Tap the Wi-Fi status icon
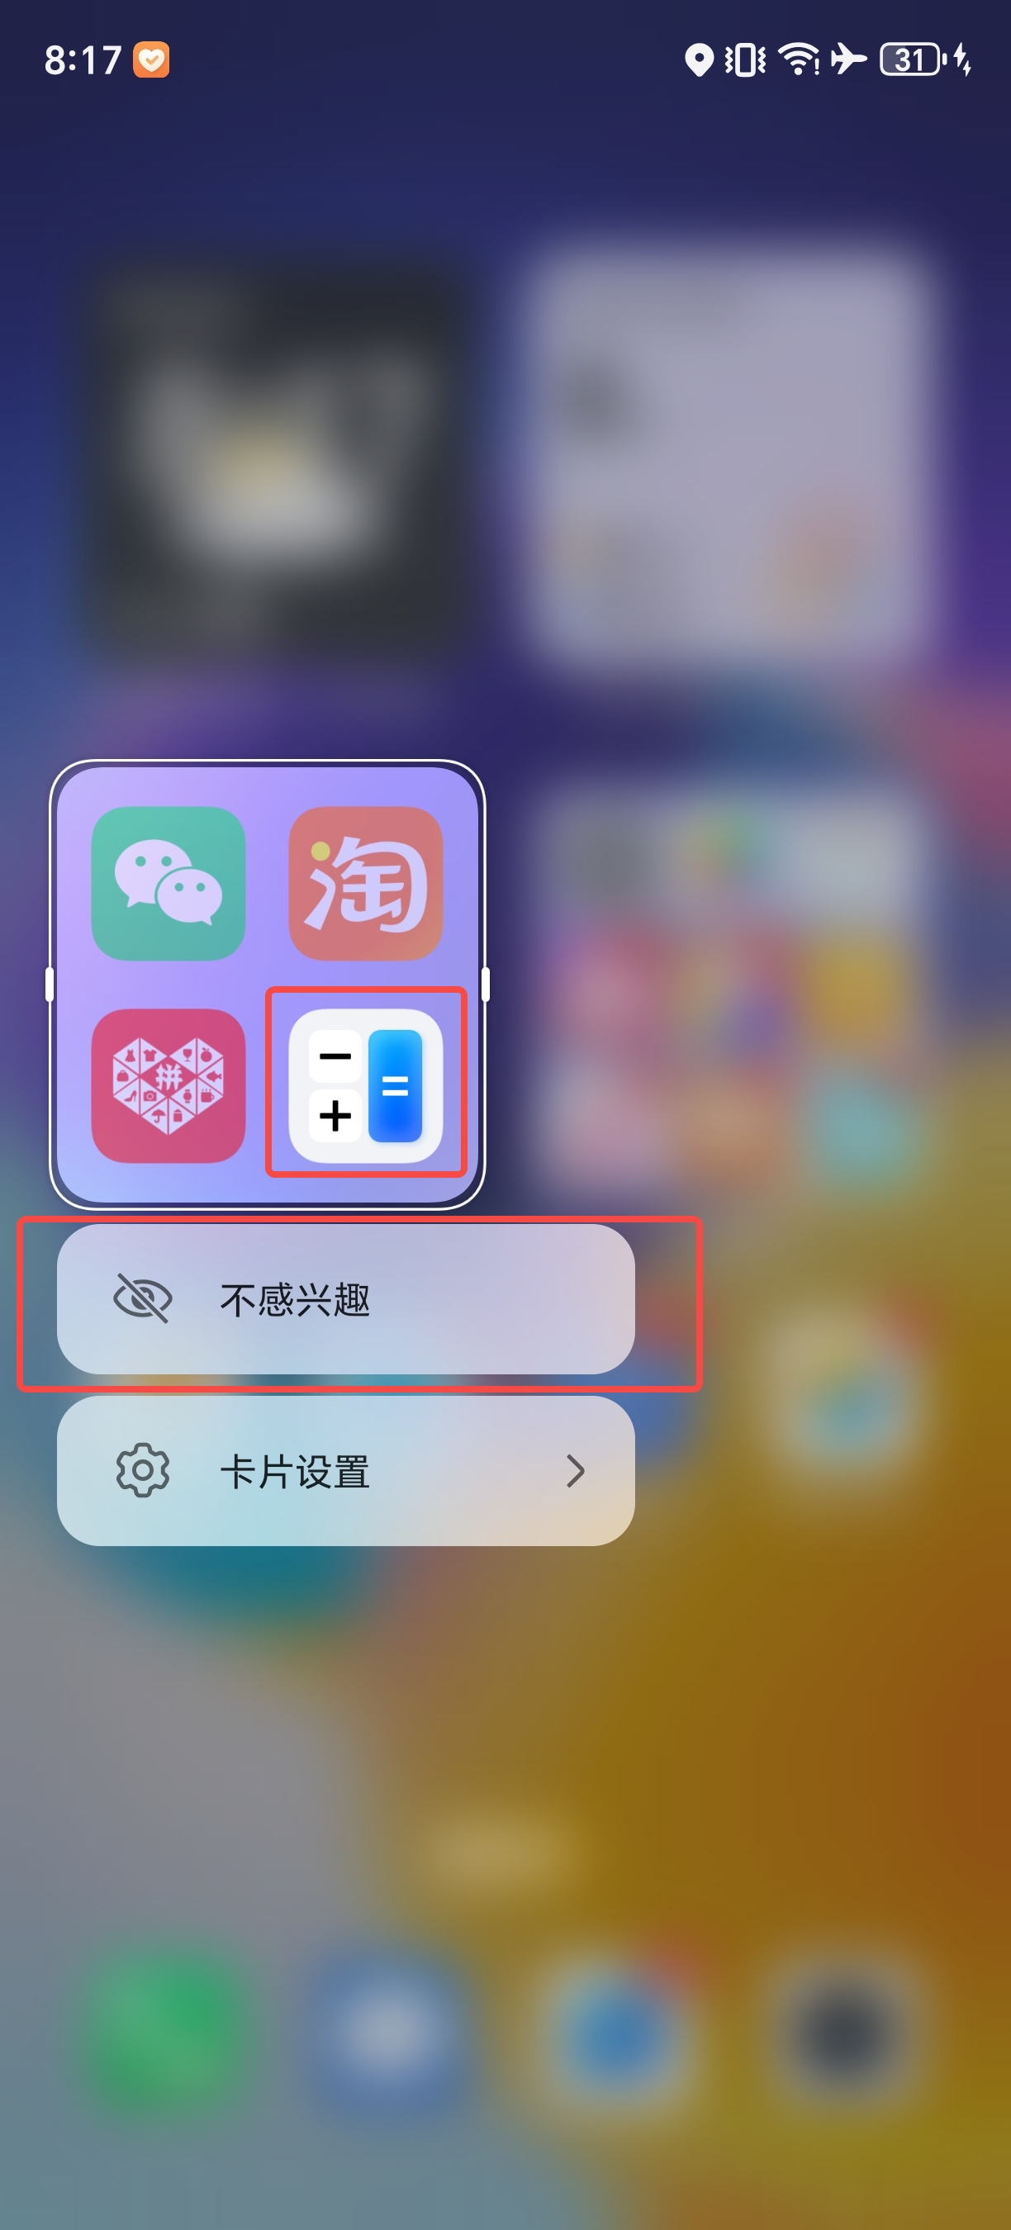Screen dimensions: 1011x2230 pos(798,59)
